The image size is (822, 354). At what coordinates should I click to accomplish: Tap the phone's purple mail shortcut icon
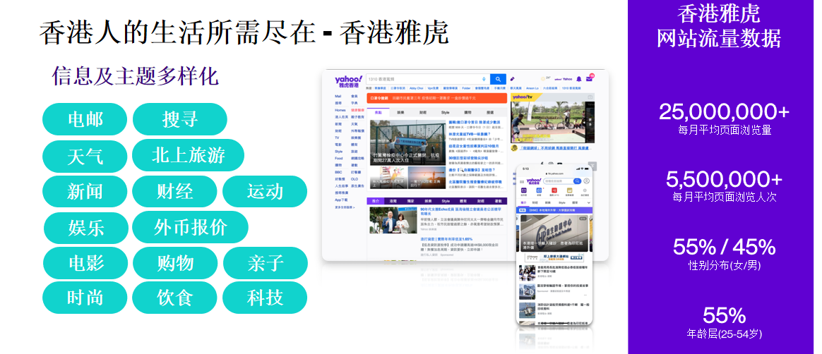(x=524, y=190)
